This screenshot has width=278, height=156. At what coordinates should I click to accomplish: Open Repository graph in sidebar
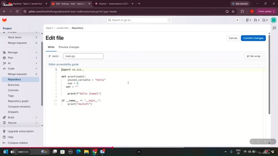(18, 101)
